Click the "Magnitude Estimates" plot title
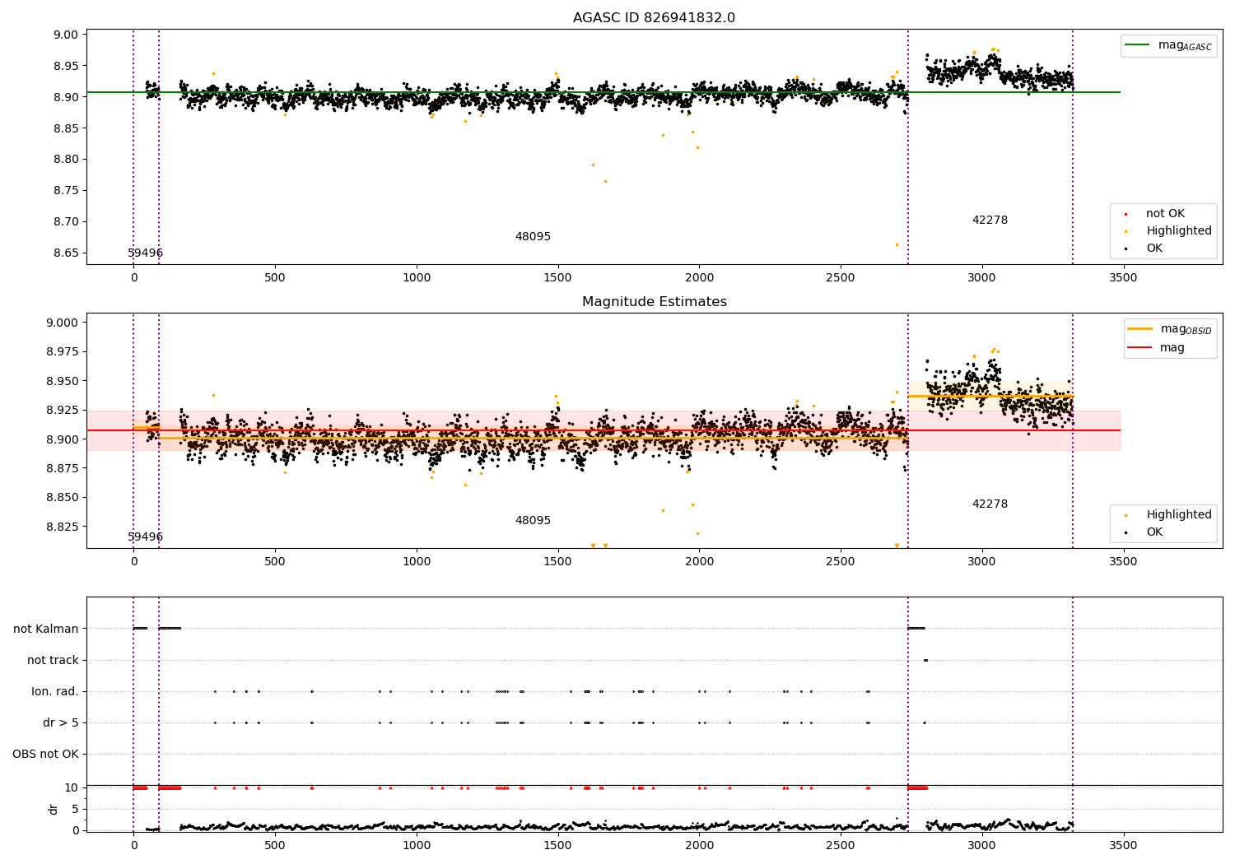 point(654,302)
